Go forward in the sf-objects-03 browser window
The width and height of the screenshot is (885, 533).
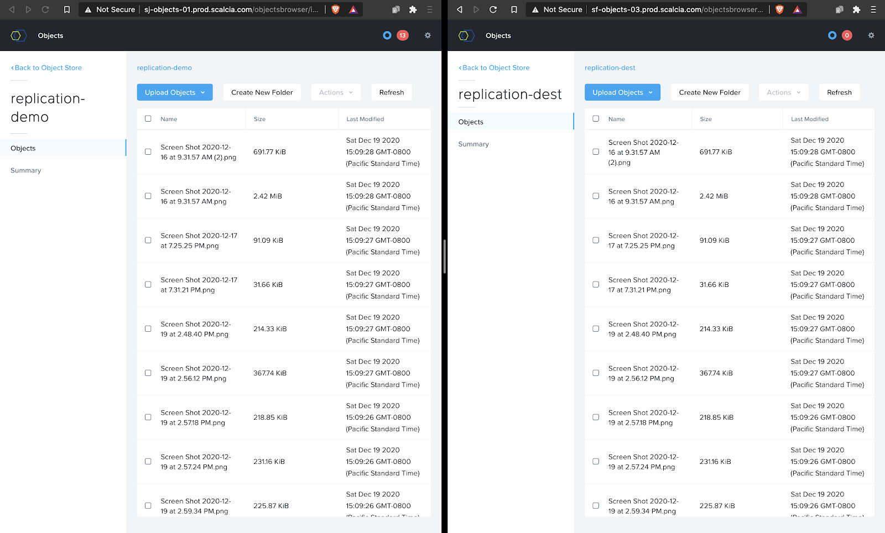476,9
